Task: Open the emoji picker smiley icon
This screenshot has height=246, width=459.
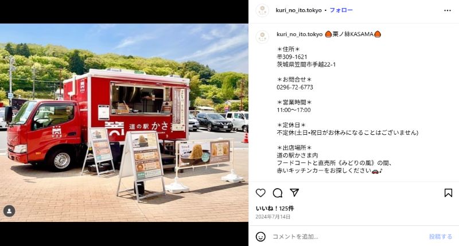Action: [x=260, y=237]
